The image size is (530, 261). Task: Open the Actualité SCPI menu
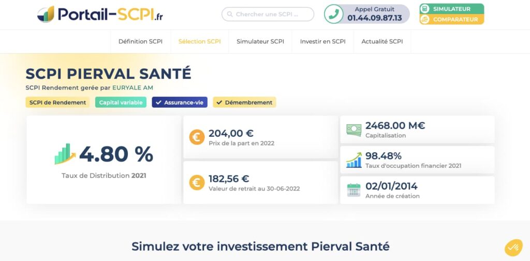coord(382,41)
